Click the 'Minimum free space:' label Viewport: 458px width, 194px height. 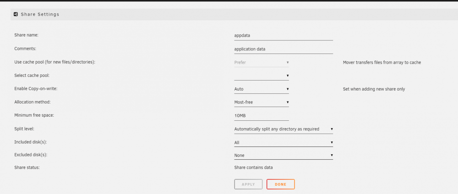click(x=34, y=115)
